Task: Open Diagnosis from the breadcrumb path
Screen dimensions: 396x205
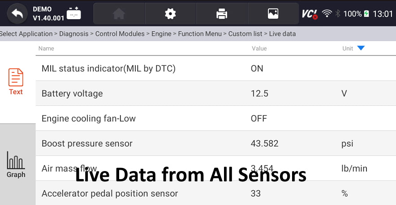Action: 74,33
